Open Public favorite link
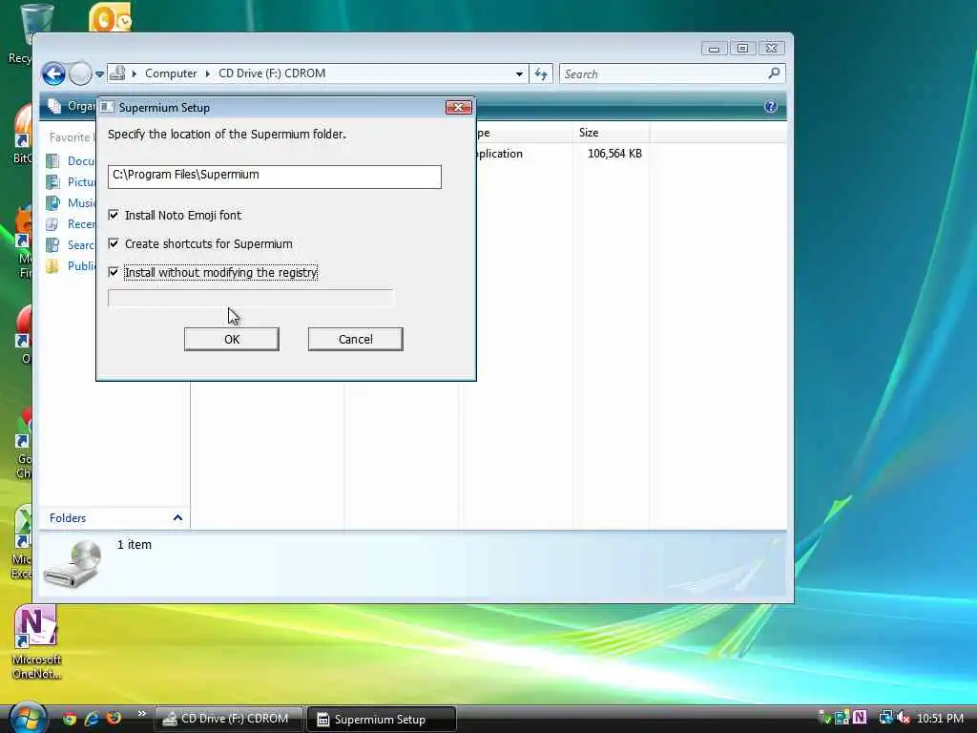Image resolution: width=977 pixels, height=733 pixels. point(71,266)
